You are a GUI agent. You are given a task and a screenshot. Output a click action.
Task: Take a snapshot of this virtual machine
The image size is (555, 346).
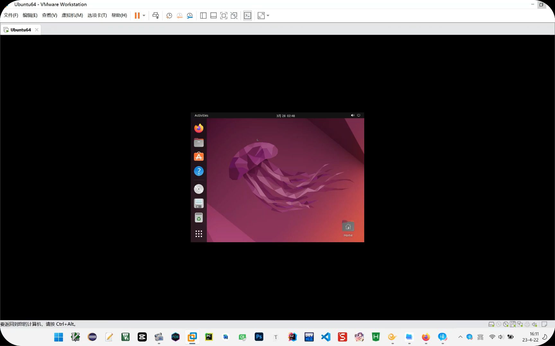169,15
